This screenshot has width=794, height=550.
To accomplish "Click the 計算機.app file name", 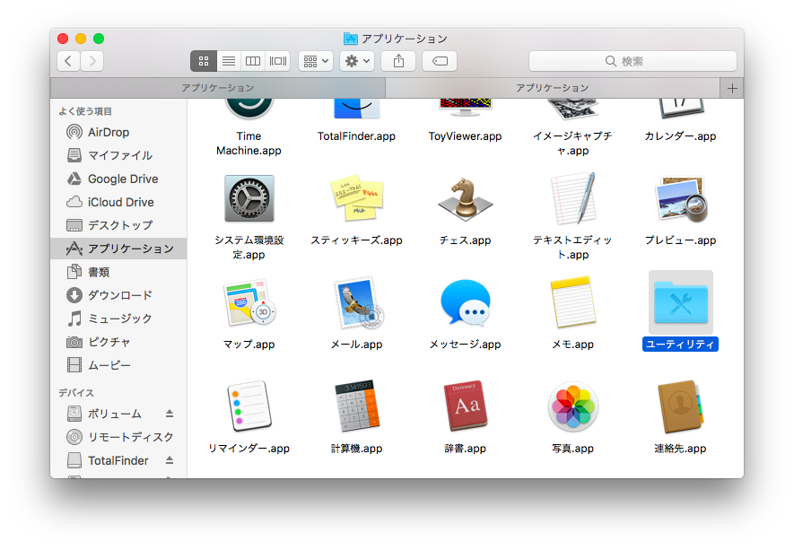I will [356, 449].
